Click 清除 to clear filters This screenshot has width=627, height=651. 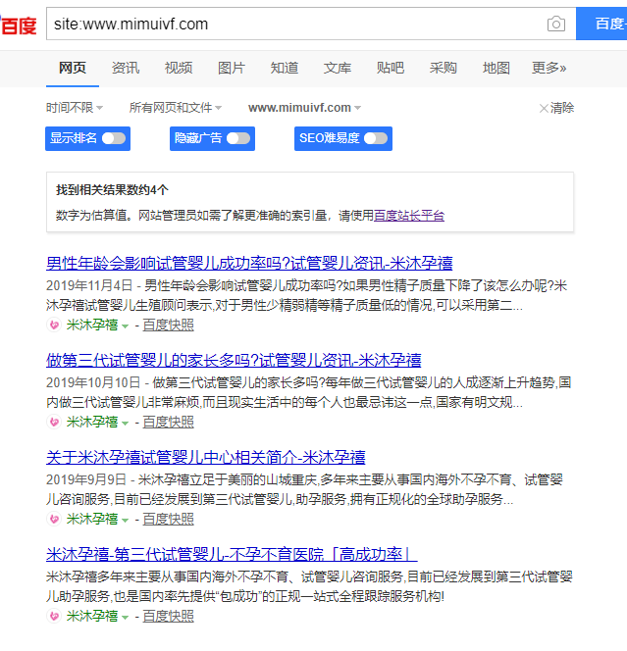562,108
